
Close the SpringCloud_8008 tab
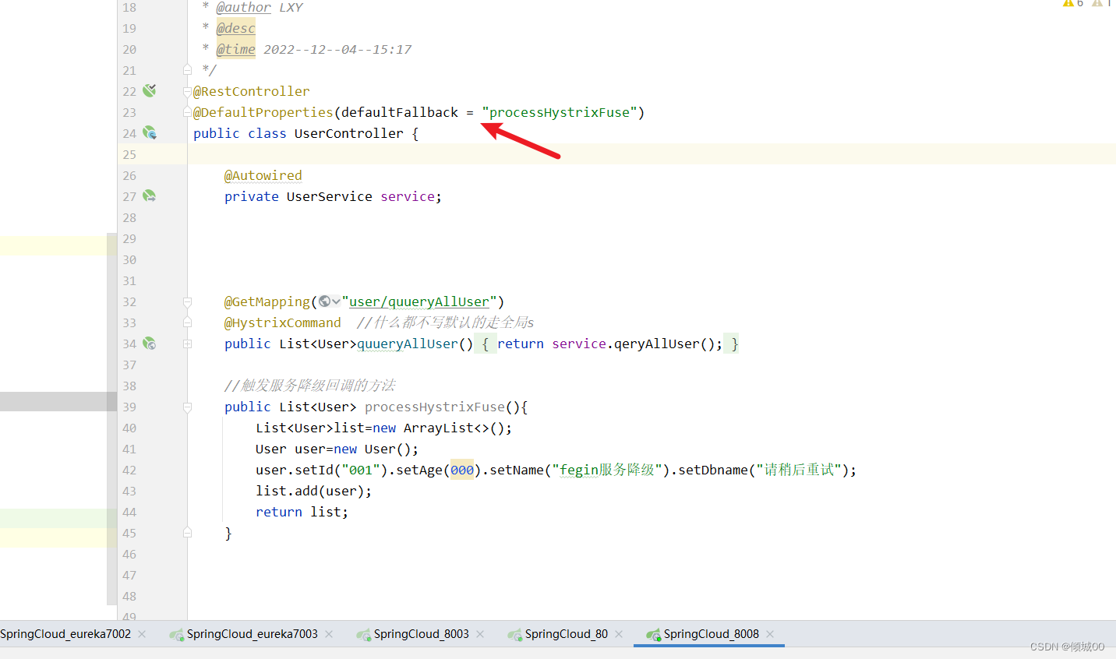coord(770,634)
